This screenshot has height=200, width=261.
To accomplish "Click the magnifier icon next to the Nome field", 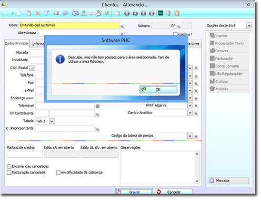I will click(122, 27).
